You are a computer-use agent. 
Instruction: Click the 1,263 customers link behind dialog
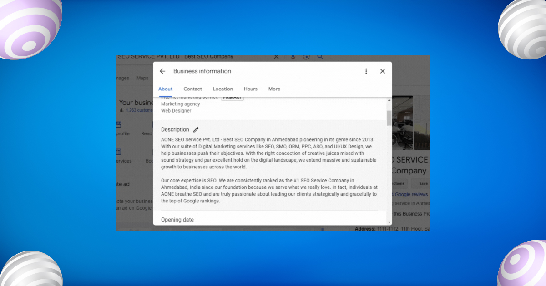pos(139,110)
